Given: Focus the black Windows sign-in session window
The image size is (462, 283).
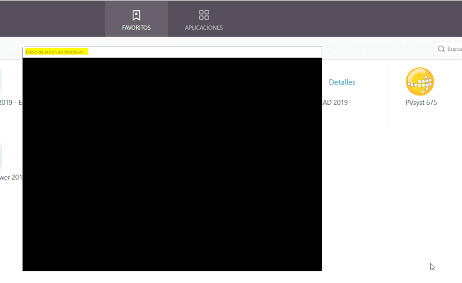Looking at the screenshot, I should coord(172,164).
